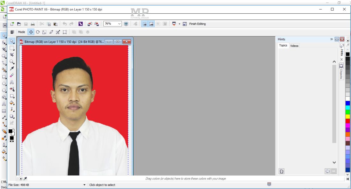Open the zoom level 76% dropdown
Screen dimensions: 351x189
click(x=119, y=24)
